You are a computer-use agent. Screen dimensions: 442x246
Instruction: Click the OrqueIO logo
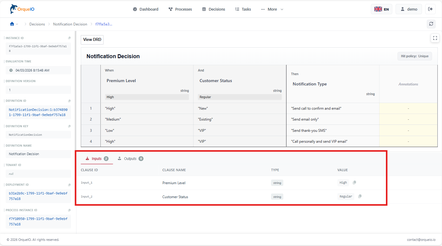(x=22, y=9)
